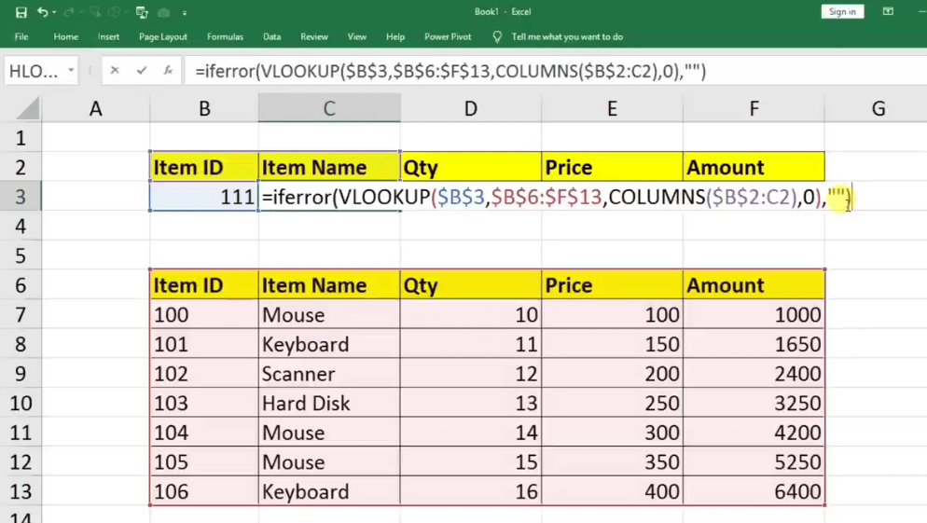This screenshot has height=523, width=927.
Task: Click the lightbulb Tell me icon
Action: (x=497, y=37)
